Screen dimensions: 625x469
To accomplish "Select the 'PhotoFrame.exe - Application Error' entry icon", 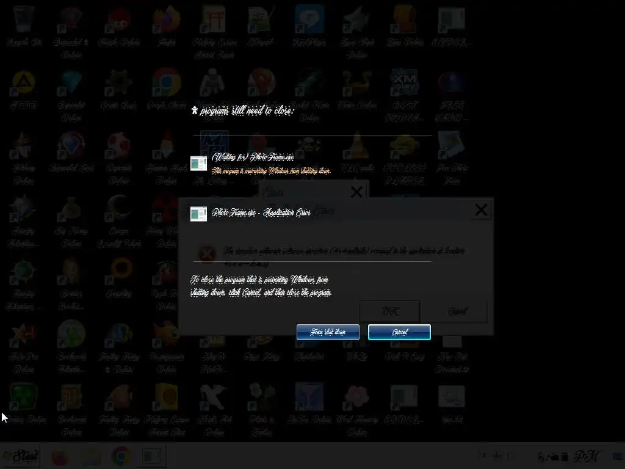I will (x=198, y=214).
